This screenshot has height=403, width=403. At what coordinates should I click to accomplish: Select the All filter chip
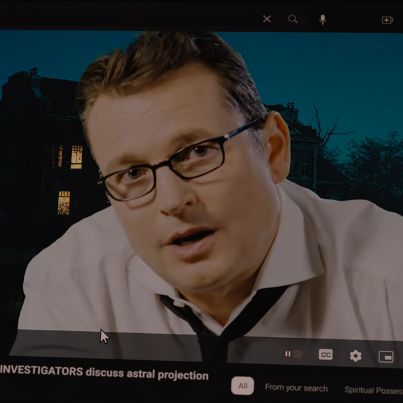[x=242, y=386]
